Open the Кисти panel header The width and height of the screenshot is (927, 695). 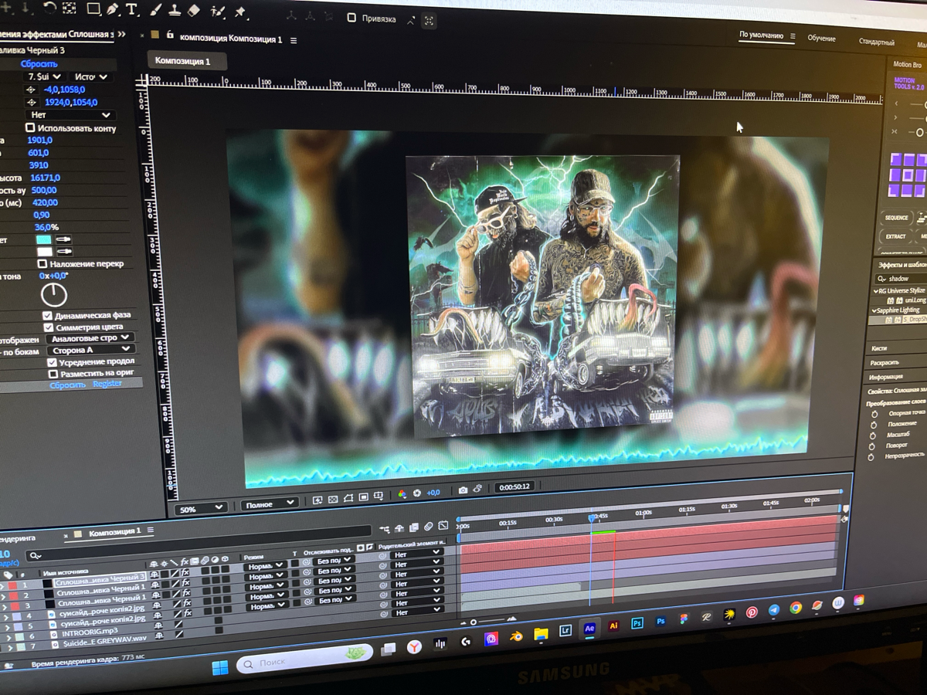tap(878, 348)
